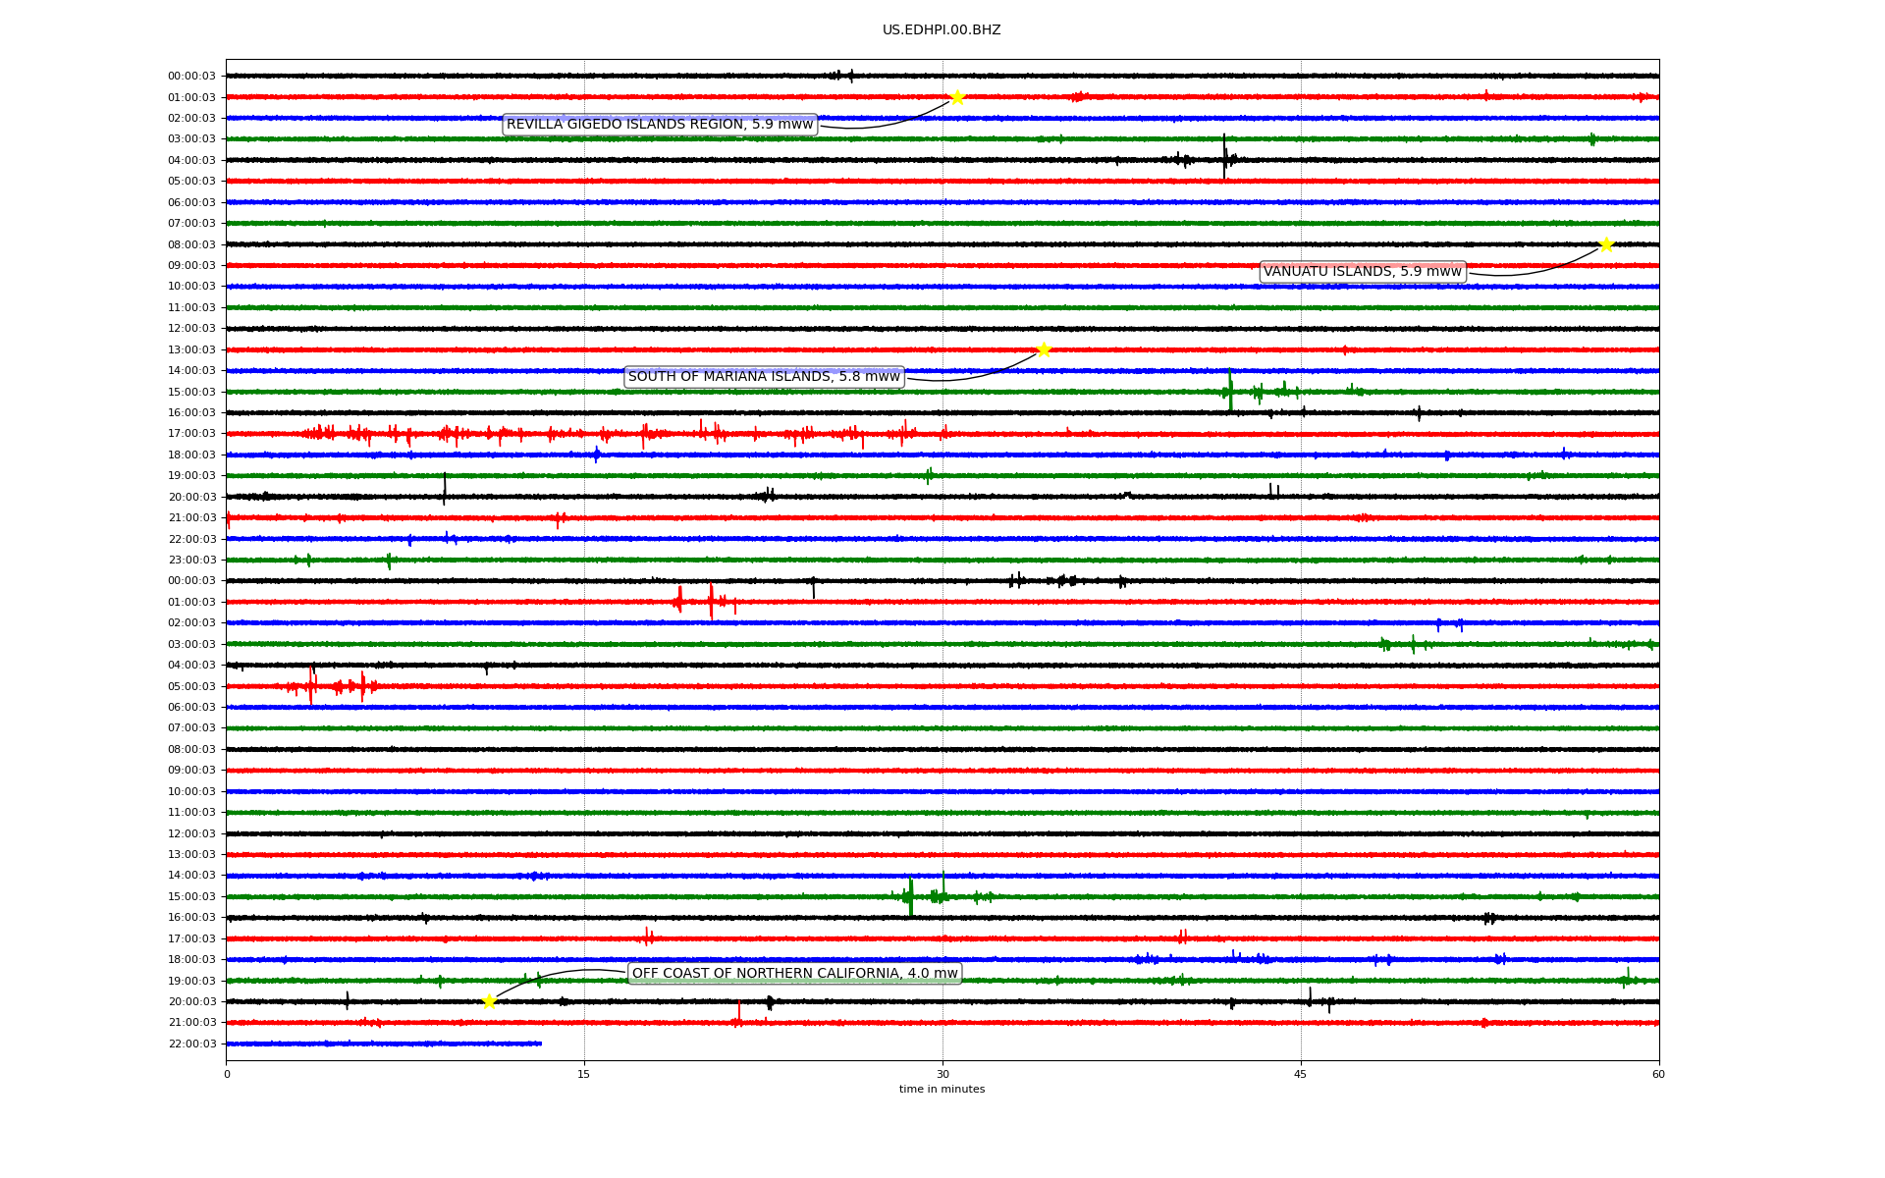The width and height of the screenshot is (1885, 1178).
Task: Click the 08:00:03 label of the Vanuatu star row
Action: point(191,244)
